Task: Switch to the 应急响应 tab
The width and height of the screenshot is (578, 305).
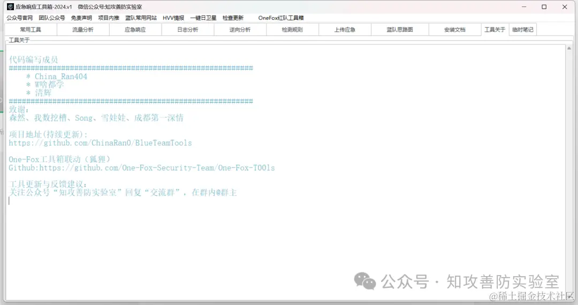Action: 135,29
